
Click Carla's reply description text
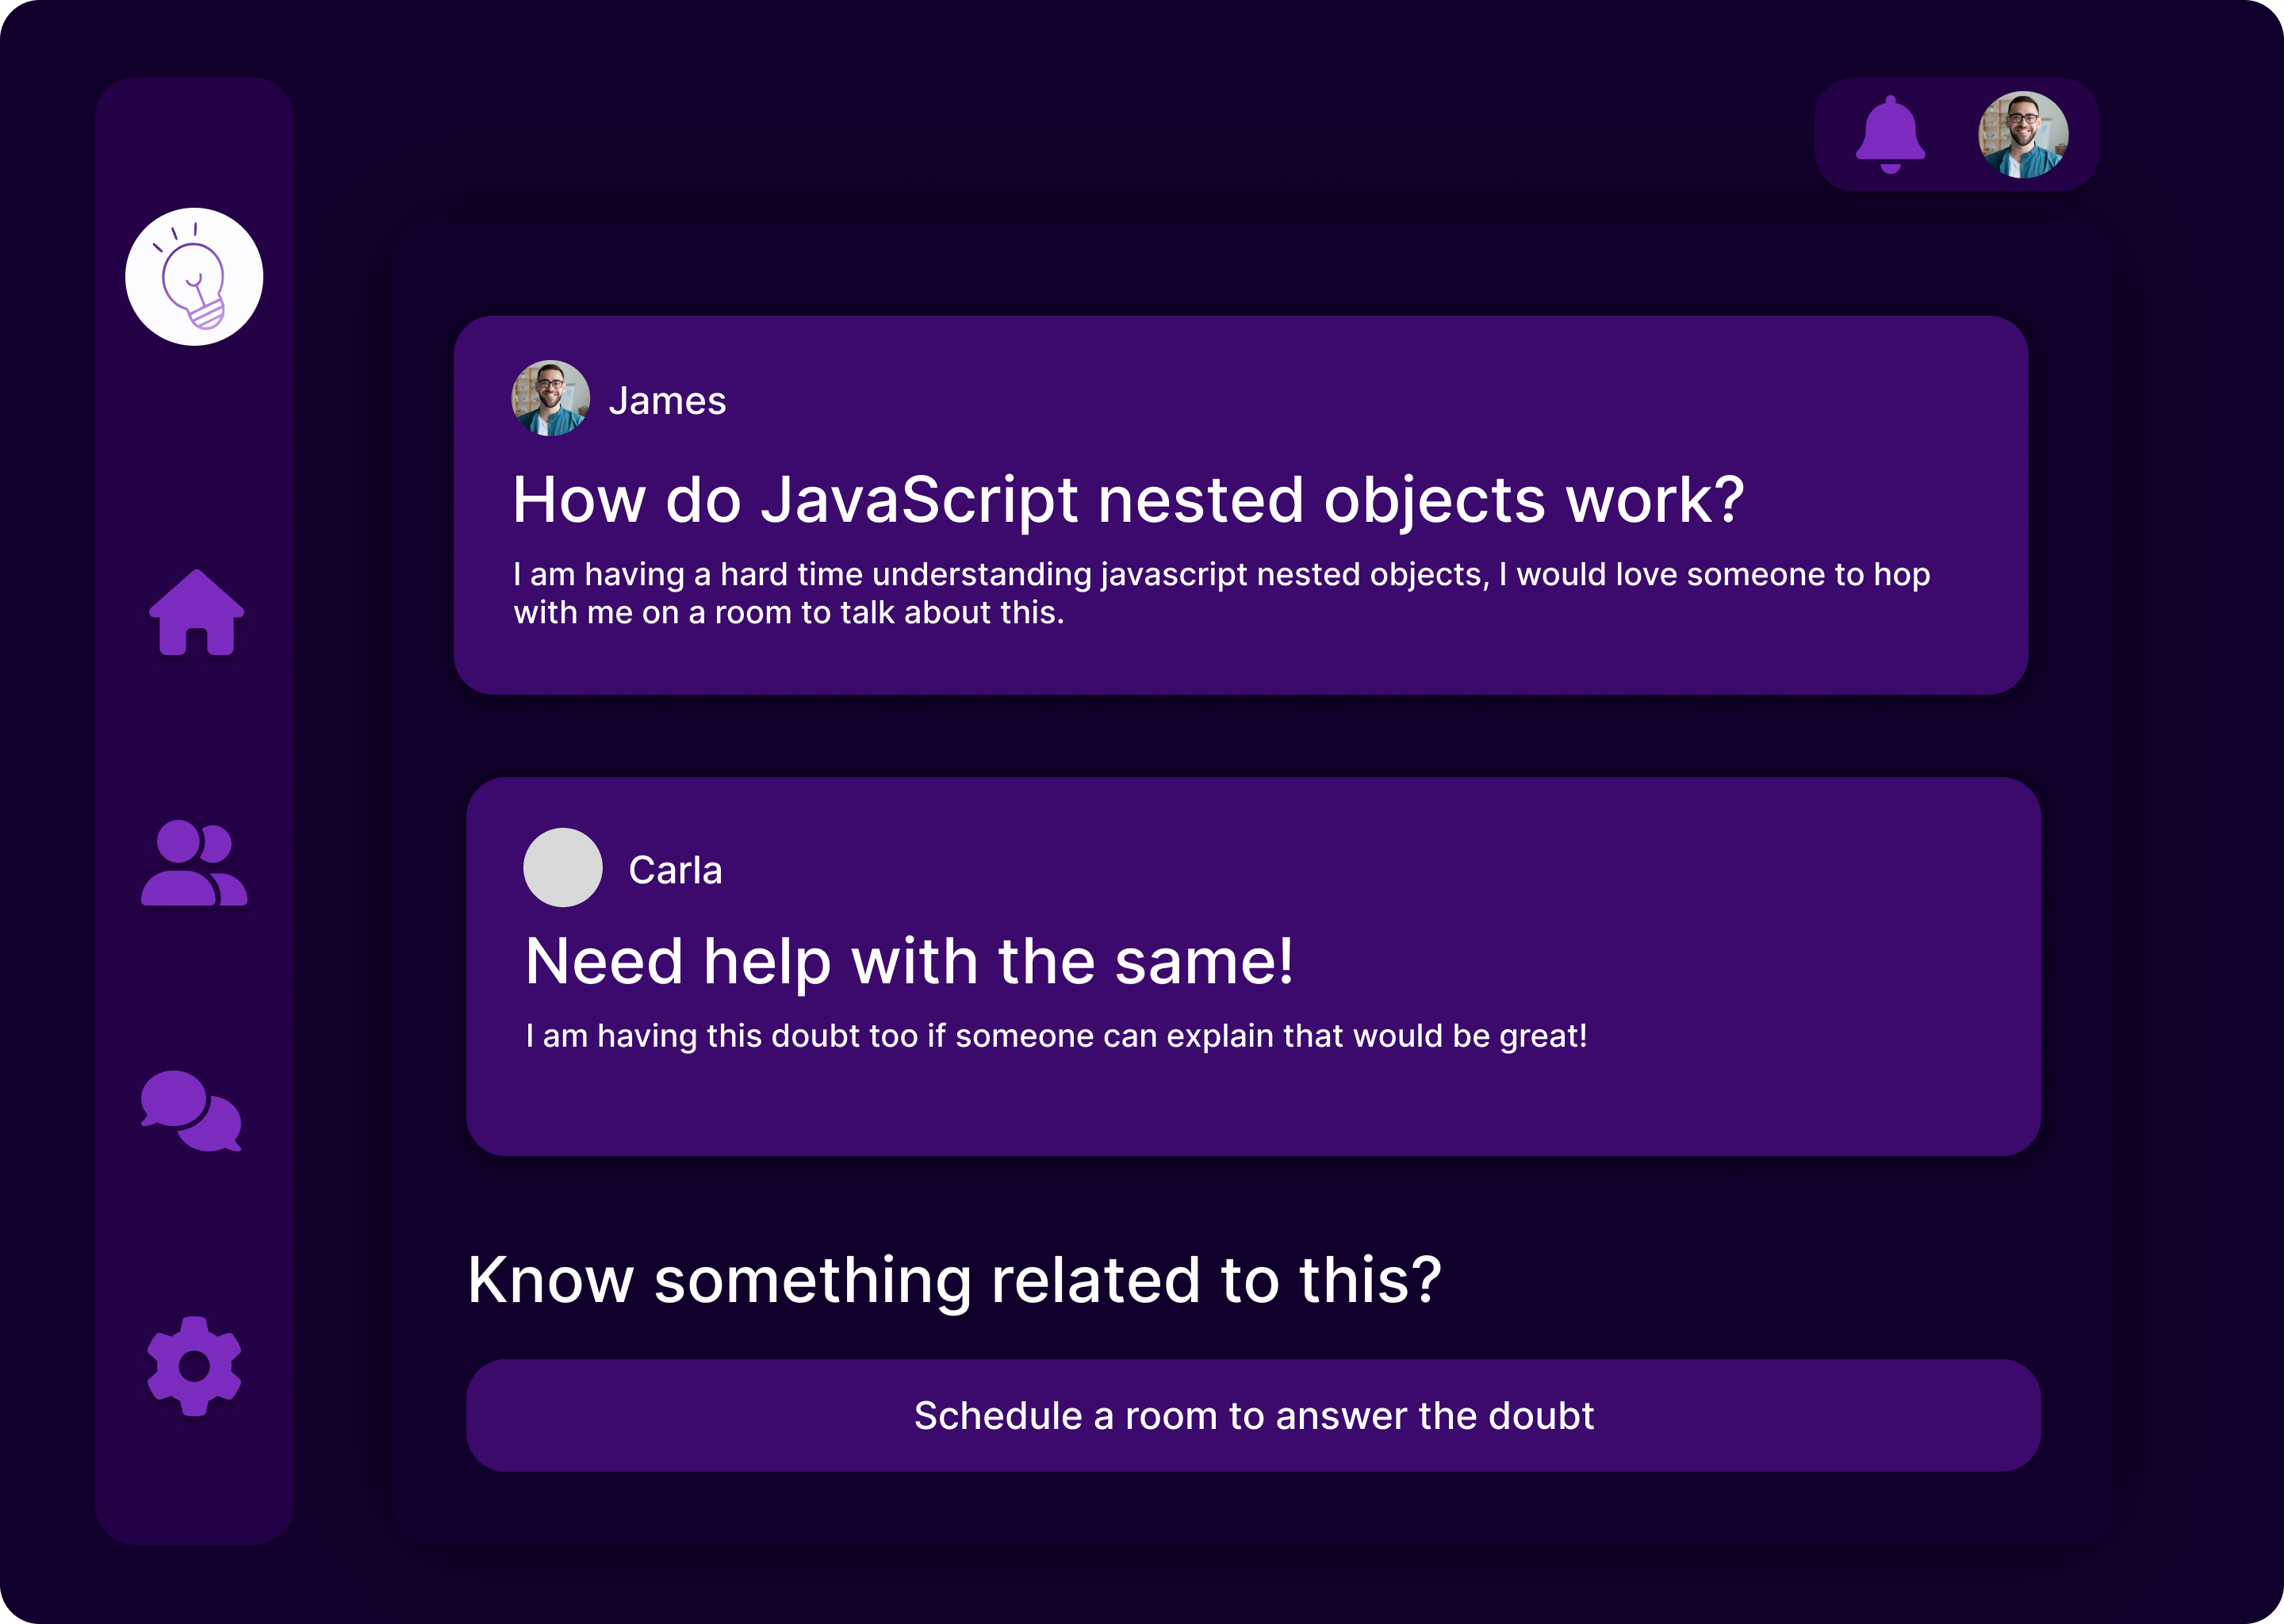coord(1056,1036)
